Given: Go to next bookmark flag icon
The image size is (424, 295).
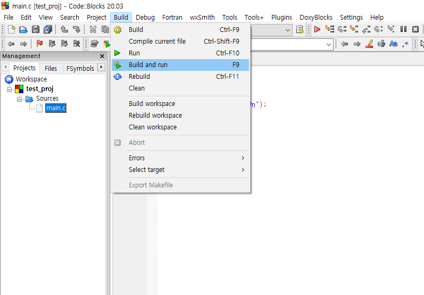Looking at the screenshot, I should pos(64,43).
